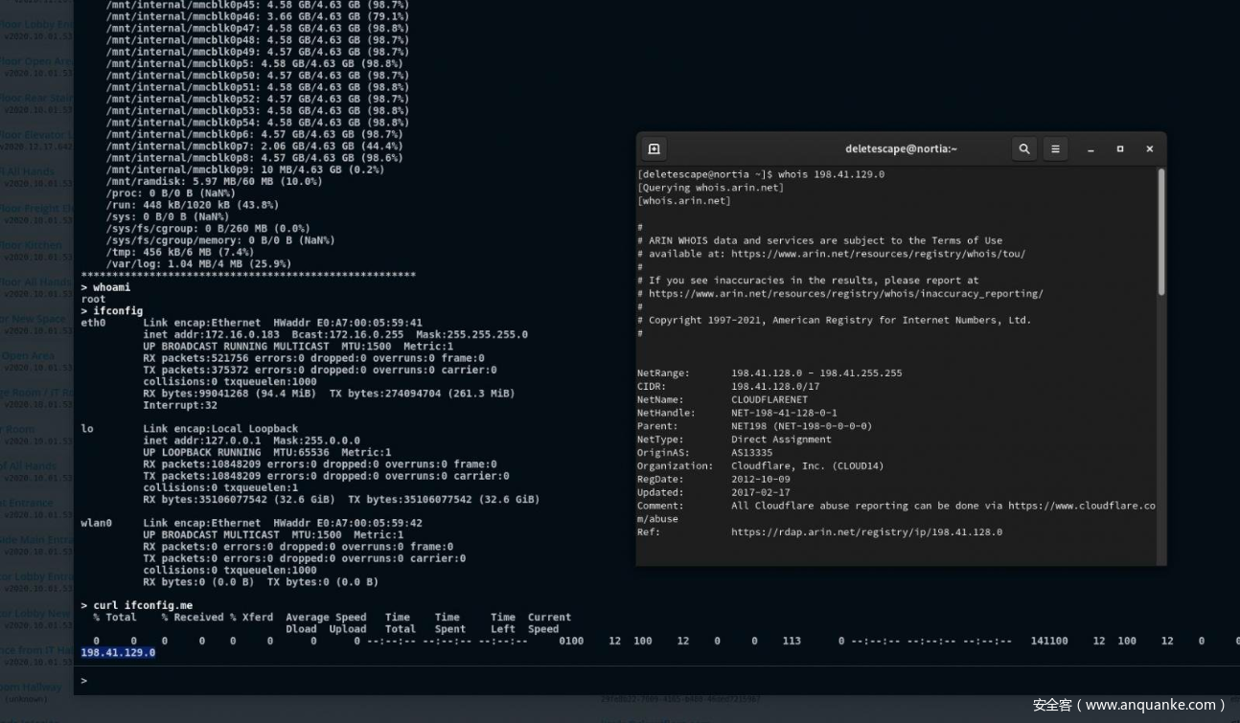The height and width of the screenshot is (723, 1240).
Task: Click the ARIN whois terms-of-use URL
Action: tap(877, 255)
